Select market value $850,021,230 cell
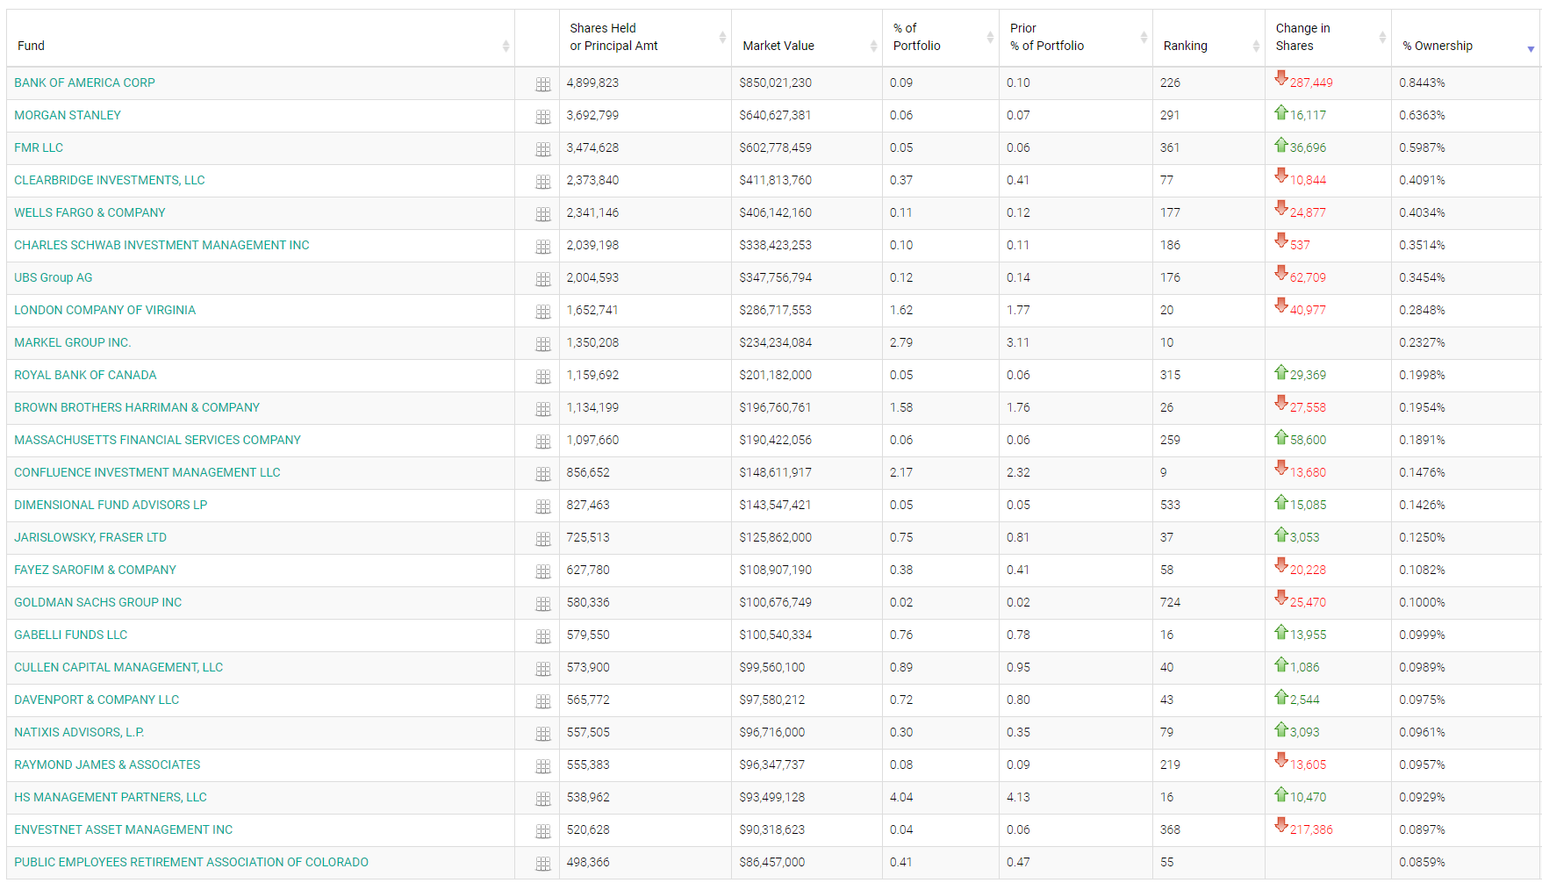The height and width of the screenshot is (883, 1542). coord(807,83)
